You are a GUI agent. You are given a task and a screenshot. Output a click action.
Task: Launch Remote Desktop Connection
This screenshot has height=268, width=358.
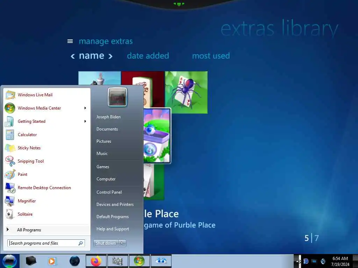click(x=47, y=187)
